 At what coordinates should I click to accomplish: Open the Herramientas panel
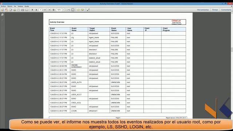click(x=203, y=10)
